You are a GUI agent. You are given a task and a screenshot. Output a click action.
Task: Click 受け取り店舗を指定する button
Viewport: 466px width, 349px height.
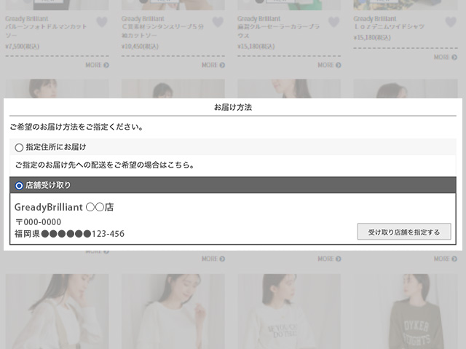[404, 232]
